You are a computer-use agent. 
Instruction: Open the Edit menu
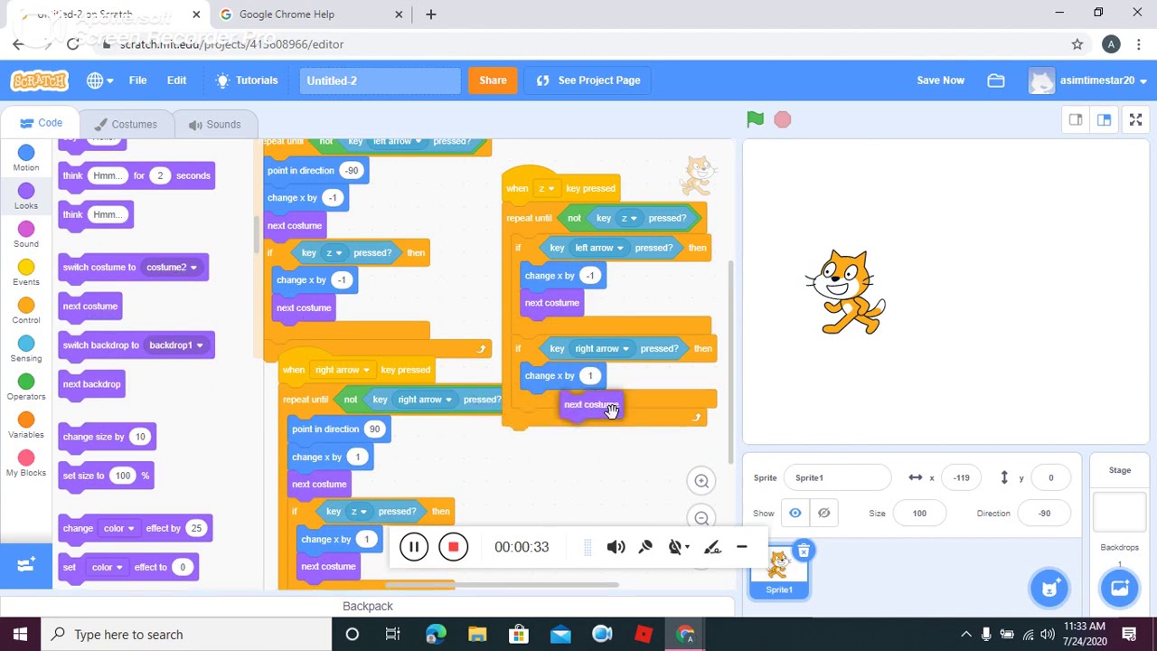pyautogui.click(x=176, y=80)
